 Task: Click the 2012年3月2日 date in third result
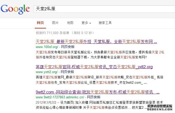46,102
